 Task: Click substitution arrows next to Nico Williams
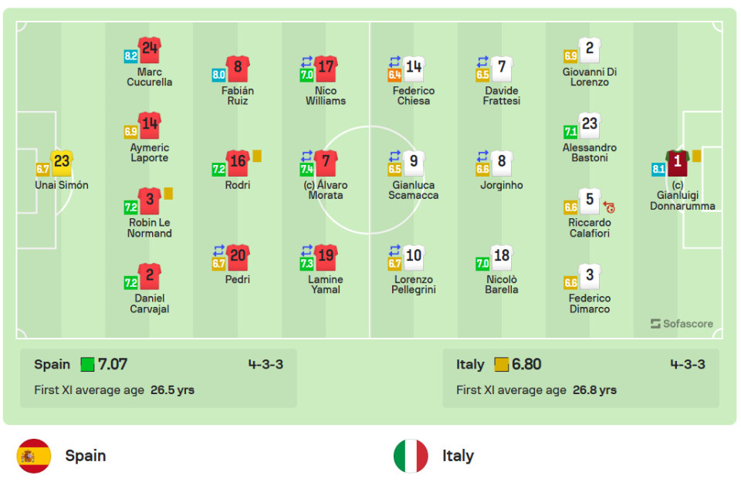[306, 62]
